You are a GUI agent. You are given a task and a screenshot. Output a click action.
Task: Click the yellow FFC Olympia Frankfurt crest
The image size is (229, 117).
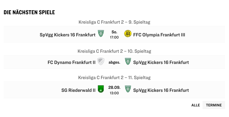[x=128, y=34]
